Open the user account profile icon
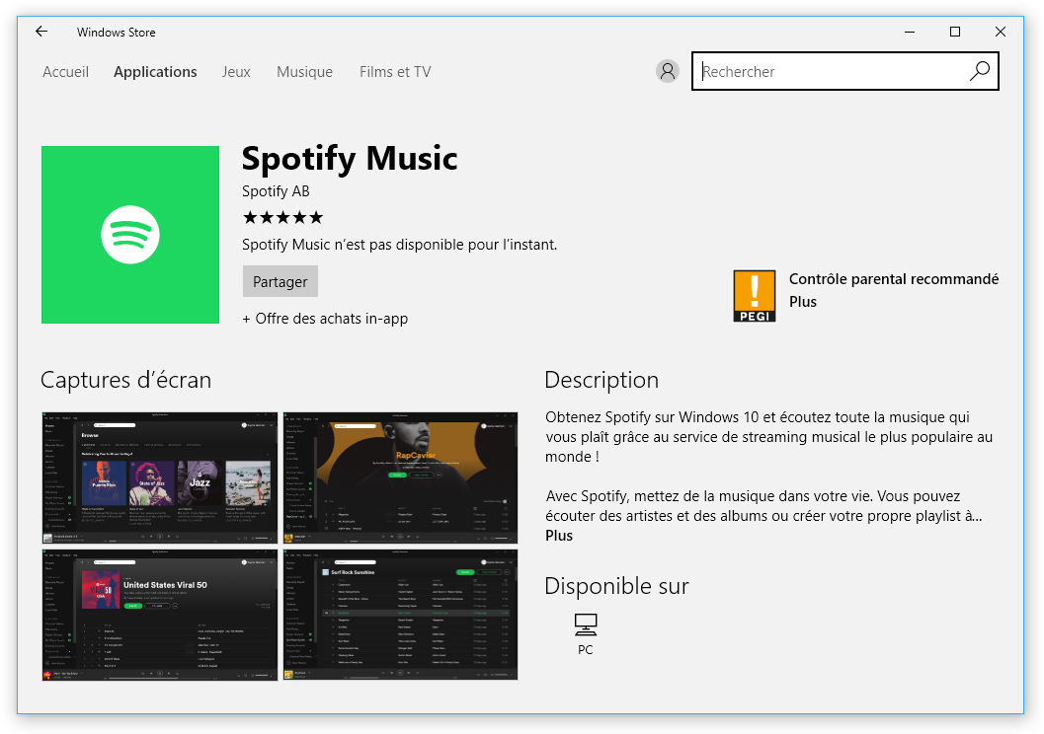 pyautogui.click(x=668, y=71)
